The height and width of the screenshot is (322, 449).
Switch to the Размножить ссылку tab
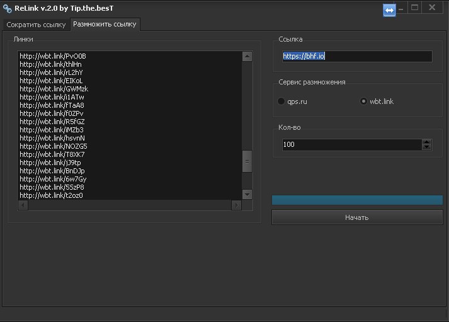105,24
